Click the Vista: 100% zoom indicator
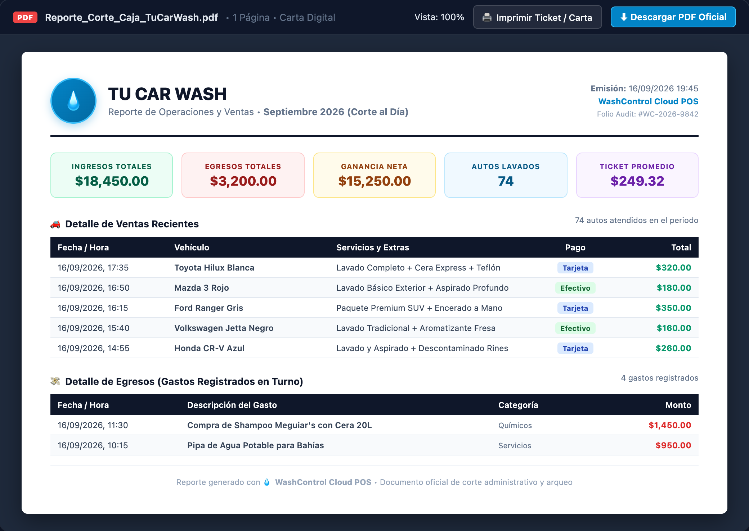Image resolution: width=749 pixels, height=531 pixels. [x=439, y=17]
